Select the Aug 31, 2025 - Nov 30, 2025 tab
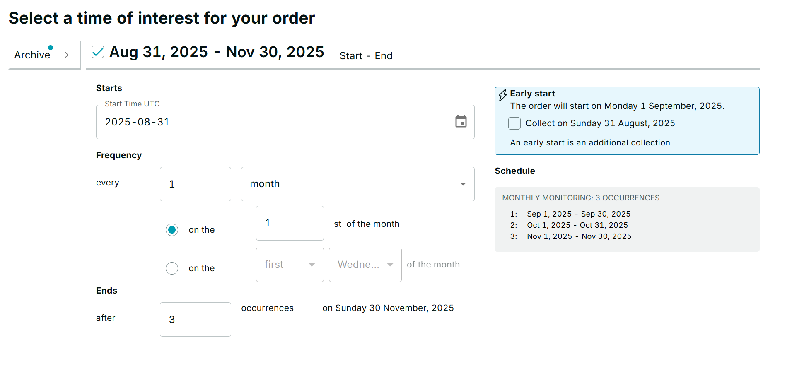The width and height of the screenshot is (792, 371). point(217,52)
